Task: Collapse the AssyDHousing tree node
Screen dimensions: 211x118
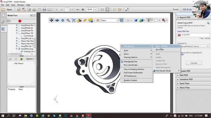Action: pos(16,49)
